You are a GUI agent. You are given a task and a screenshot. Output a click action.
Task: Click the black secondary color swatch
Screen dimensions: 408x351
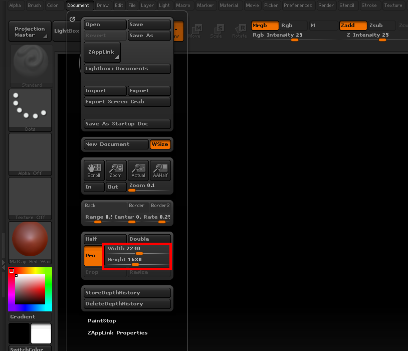pyautogui.click(x=19, y=333)
